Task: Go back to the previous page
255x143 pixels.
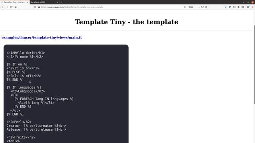Action: tap(3, 7)
